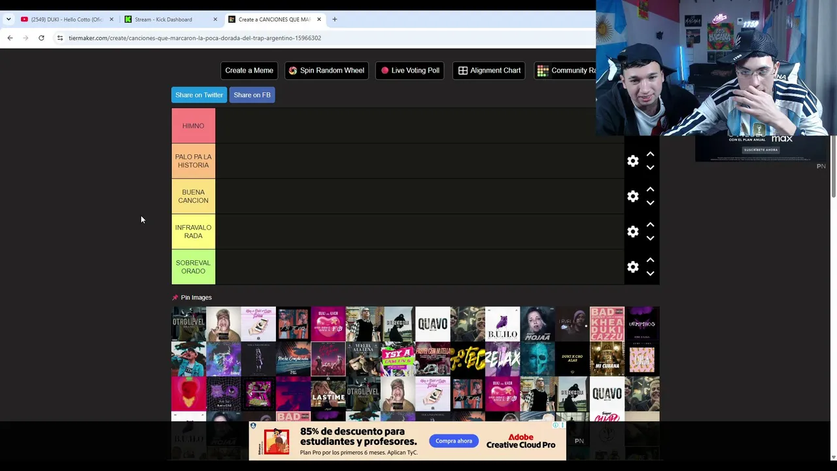Open the Community Ra… button

[x=566, y=71]
